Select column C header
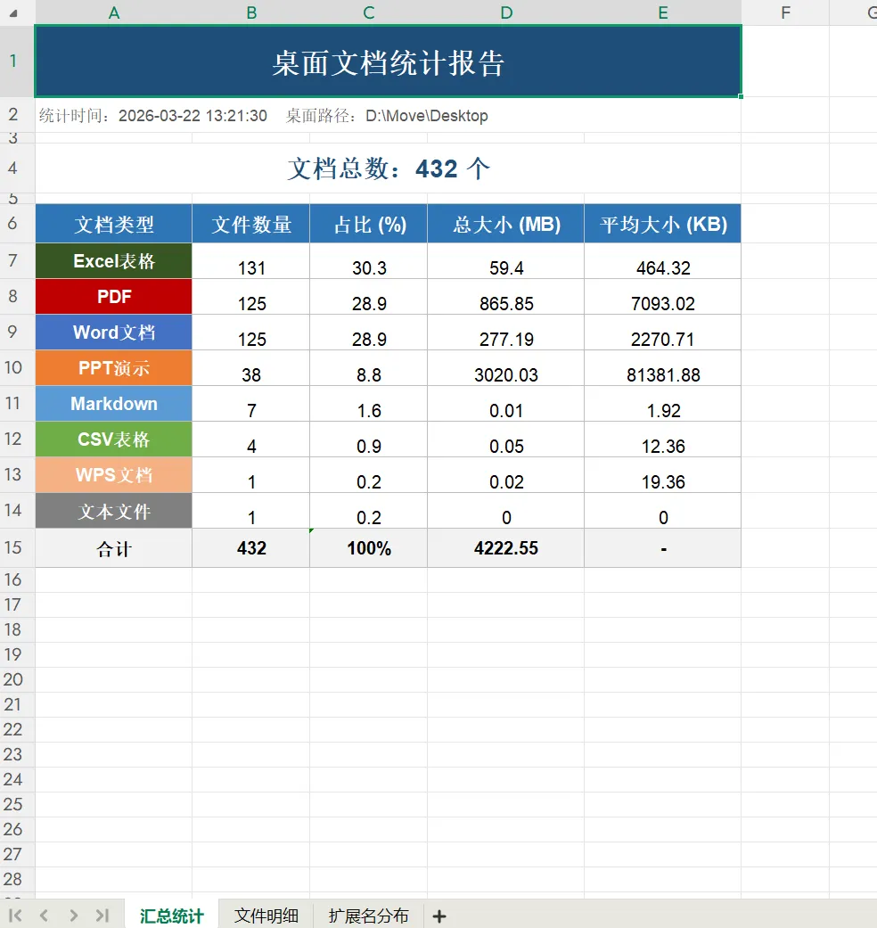 (x=369, y=12)
